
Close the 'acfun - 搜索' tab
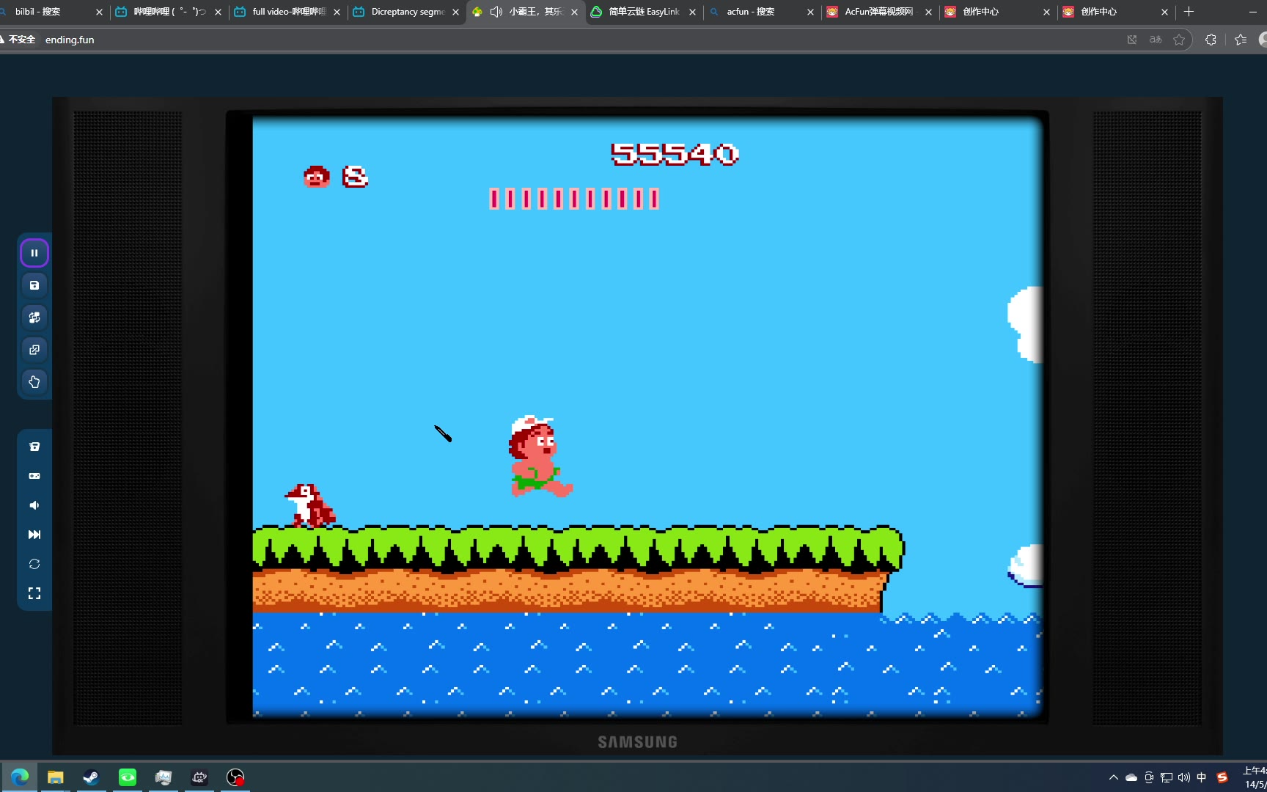point(810,12)
